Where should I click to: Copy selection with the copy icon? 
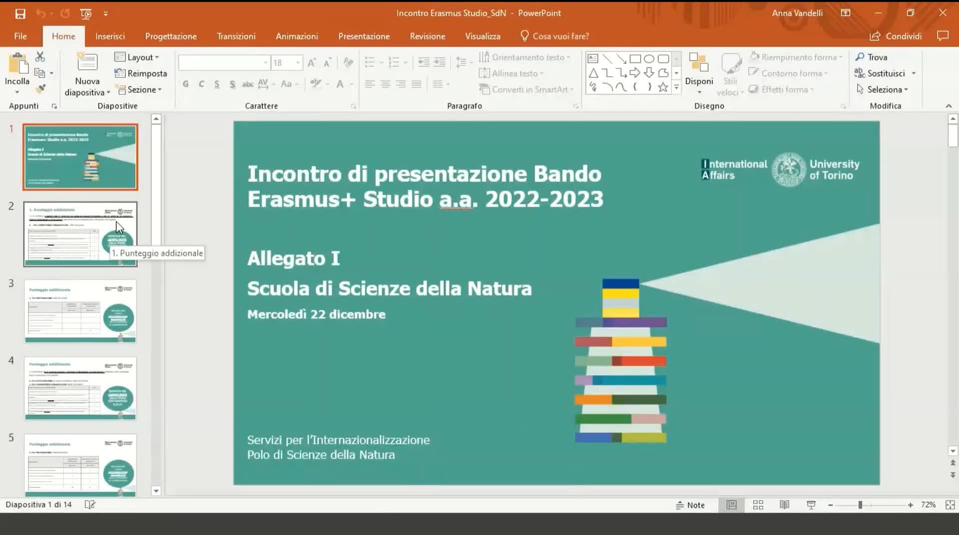[40, 73]
